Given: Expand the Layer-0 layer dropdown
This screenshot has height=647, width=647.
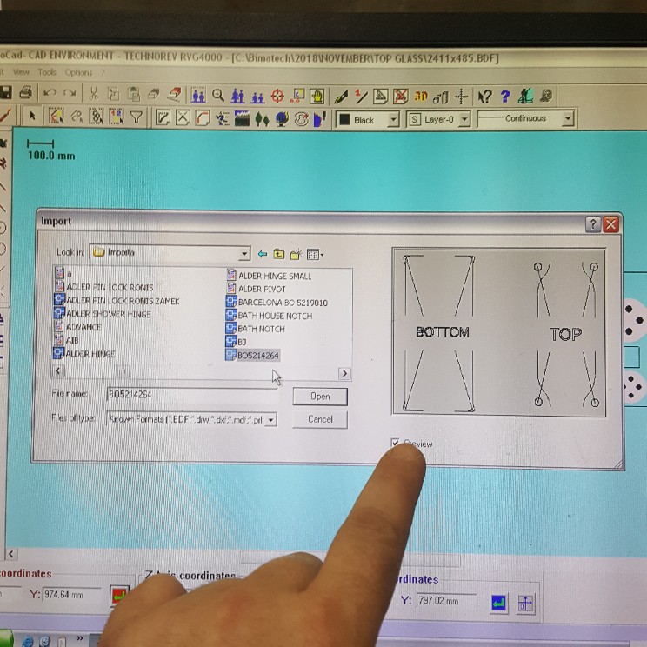Looking at the screenshot, I should [x=464, y=119].
